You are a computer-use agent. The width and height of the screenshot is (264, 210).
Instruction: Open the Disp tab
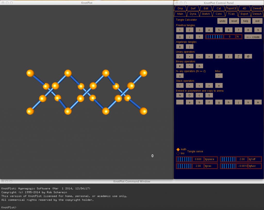point(180,8)
